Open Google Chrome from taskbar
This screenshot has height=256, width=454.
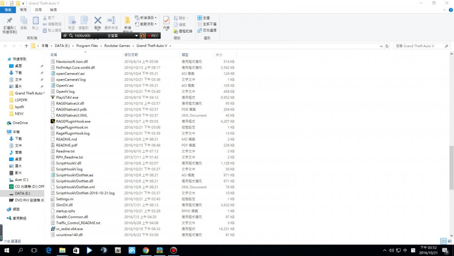[146, 250]
